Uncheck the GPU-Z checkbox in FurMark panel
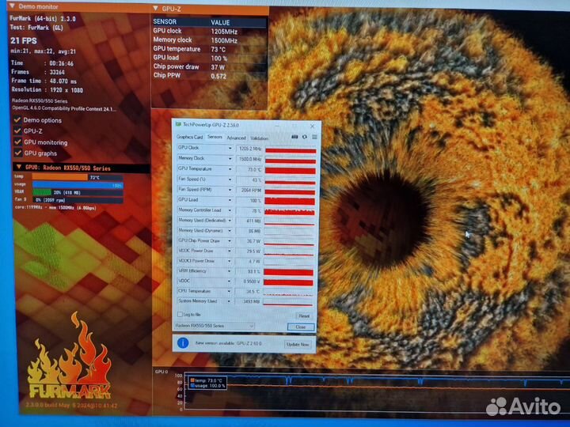The image size is (570, 427). (17, 130)
